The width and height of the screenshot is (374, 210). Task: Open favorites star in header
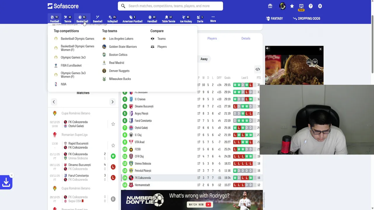coord(292,6)
